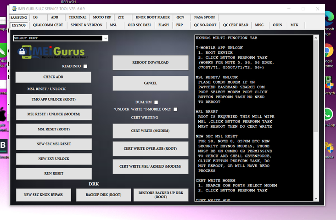
Task: Open the ADB tab
Action: (x=55, y=17)
